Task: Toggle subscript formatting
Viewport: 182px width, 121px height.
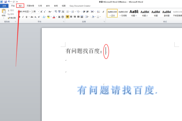Action: click(x=35, y=17)
